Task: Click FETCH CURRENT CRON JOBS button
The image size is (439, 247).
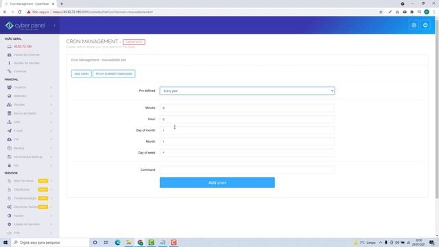Action: pos(114,73)
